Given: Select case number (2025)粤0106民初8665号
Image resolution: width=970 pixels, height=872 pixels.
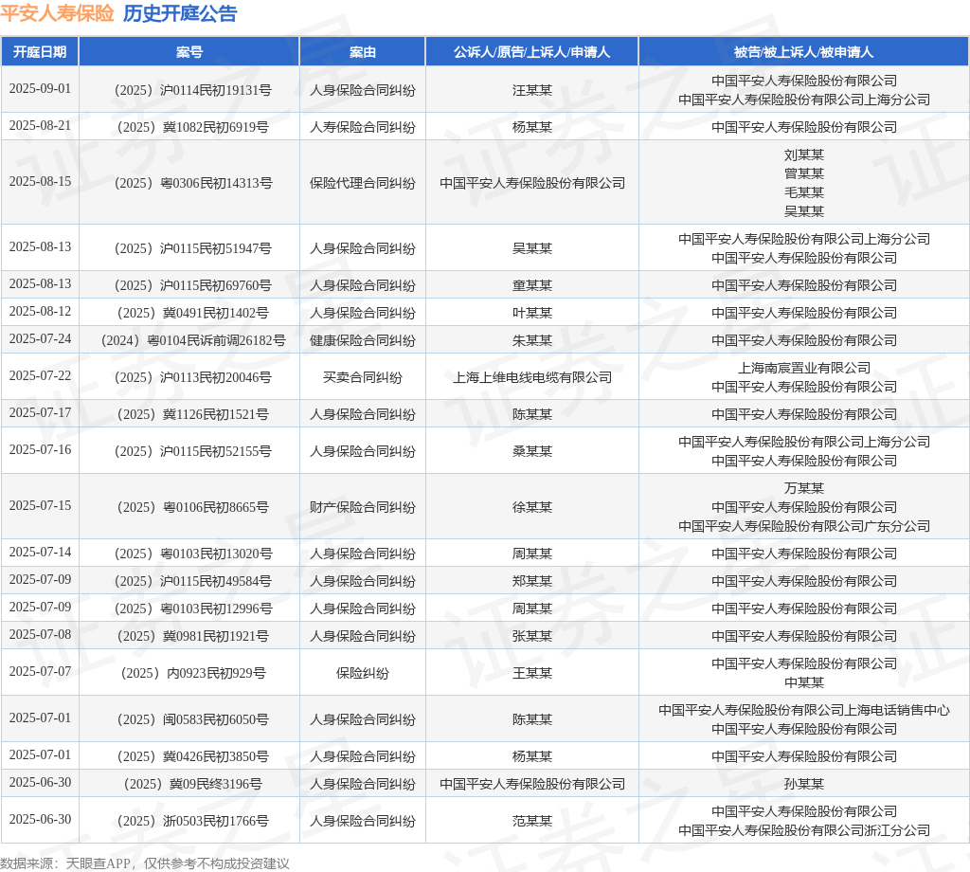Looking at the screenshot, I should (193, 507).
